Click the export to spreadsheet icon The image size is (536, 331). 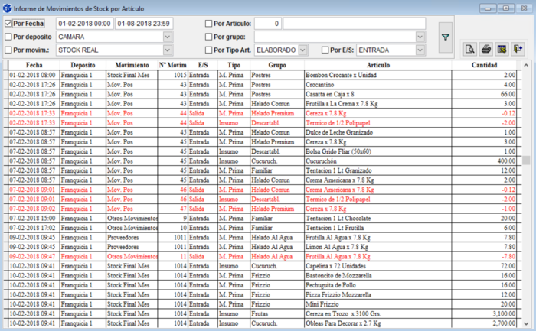click(502, 50)
